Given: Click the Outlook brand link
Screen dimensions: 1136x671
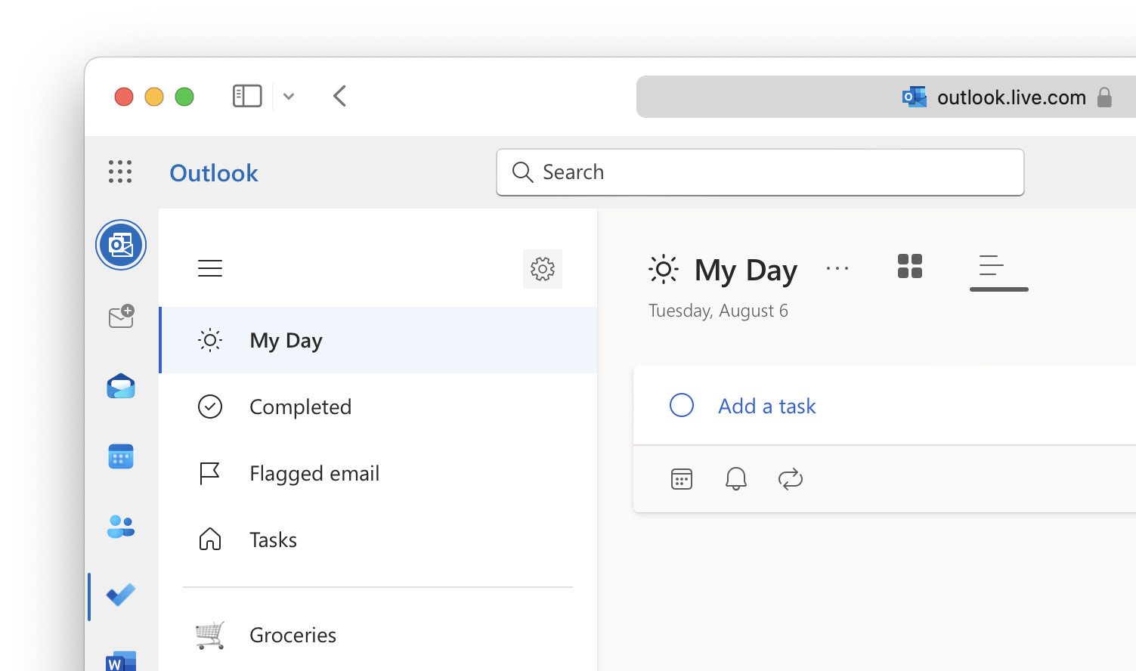Looking at the screenshot, I should tap(214, 173).
